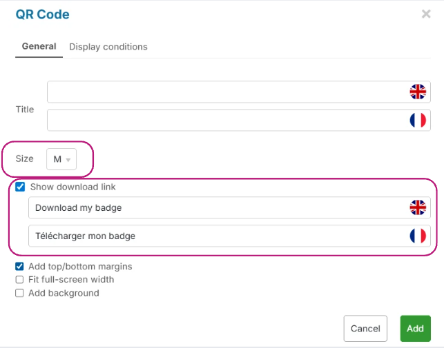Image resolution: width=444 pixels, height=348 pixels.
Task: Enable Fit full-screen width option
Action: coord(20,280)
